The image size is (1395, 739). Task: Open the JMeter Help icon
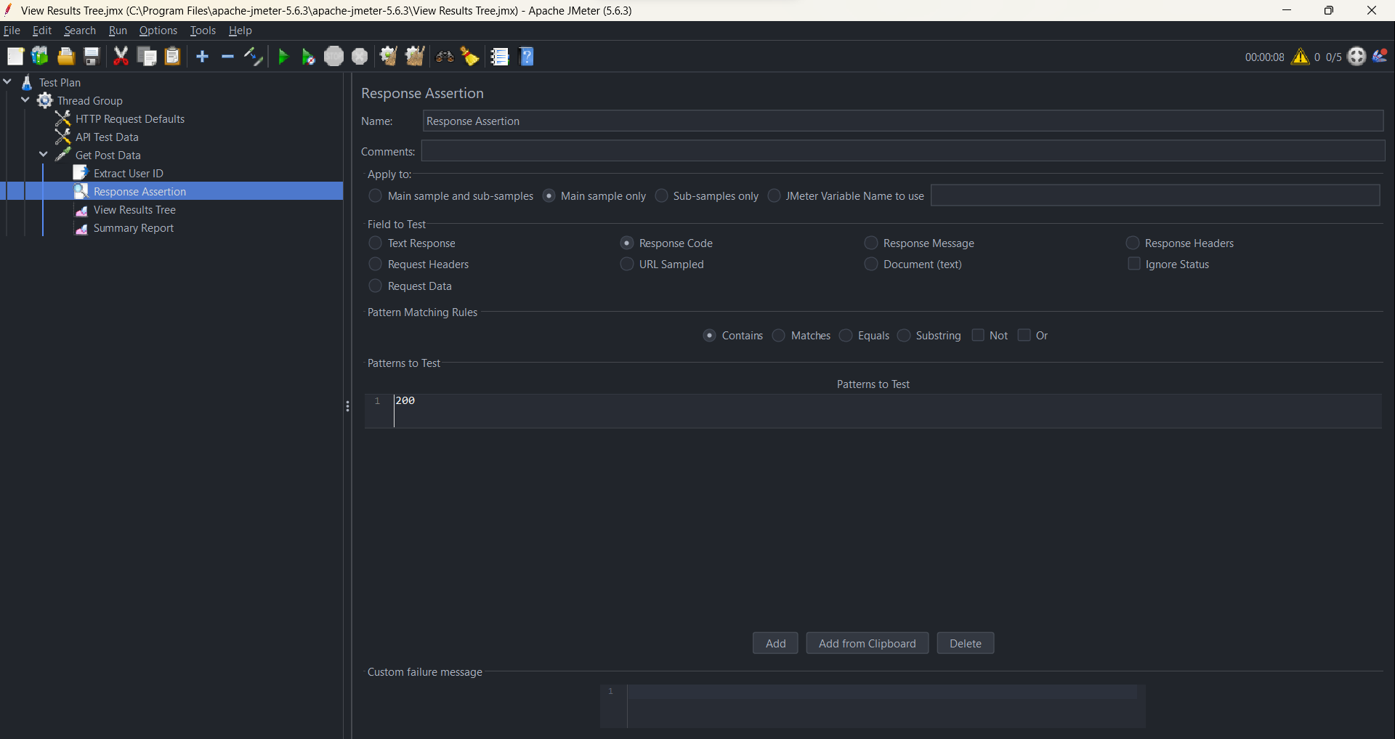(x=527, y=56)
